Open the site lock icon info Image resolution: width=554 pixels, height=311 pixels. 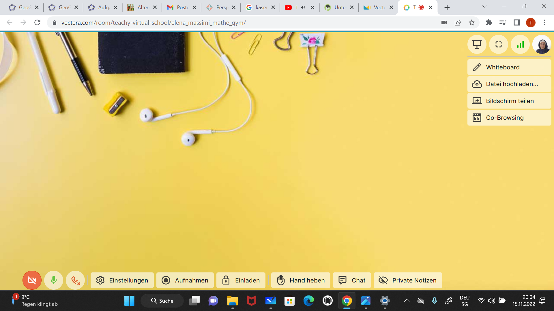pyautogui.click(x=54, y=23)
